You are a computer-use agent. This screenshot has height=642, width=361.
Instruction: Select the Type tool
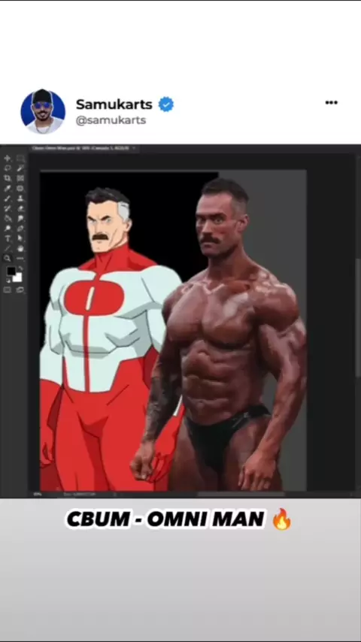coord(8,238)
